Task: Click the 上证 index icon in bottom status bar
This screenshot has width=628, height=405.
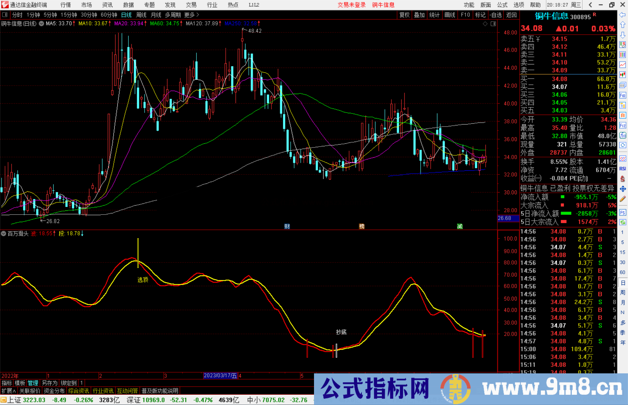Action: click(5, 400)
